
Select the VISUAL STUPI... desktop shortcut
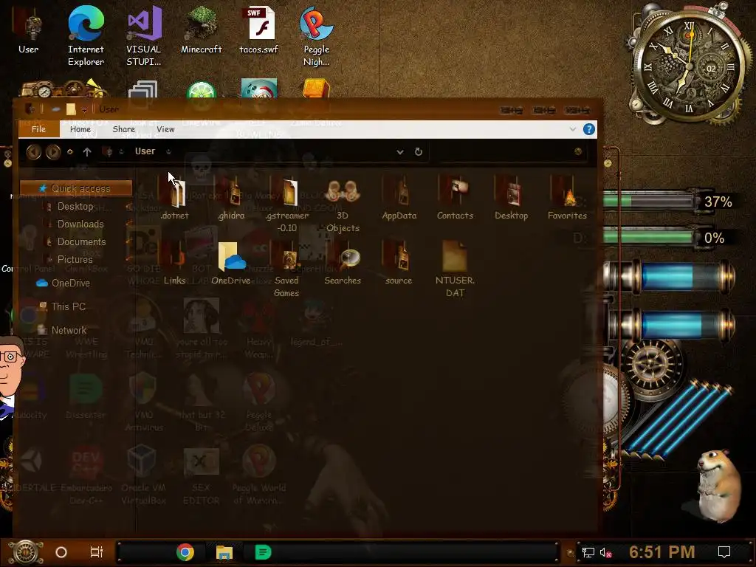(x=144, y=36)
